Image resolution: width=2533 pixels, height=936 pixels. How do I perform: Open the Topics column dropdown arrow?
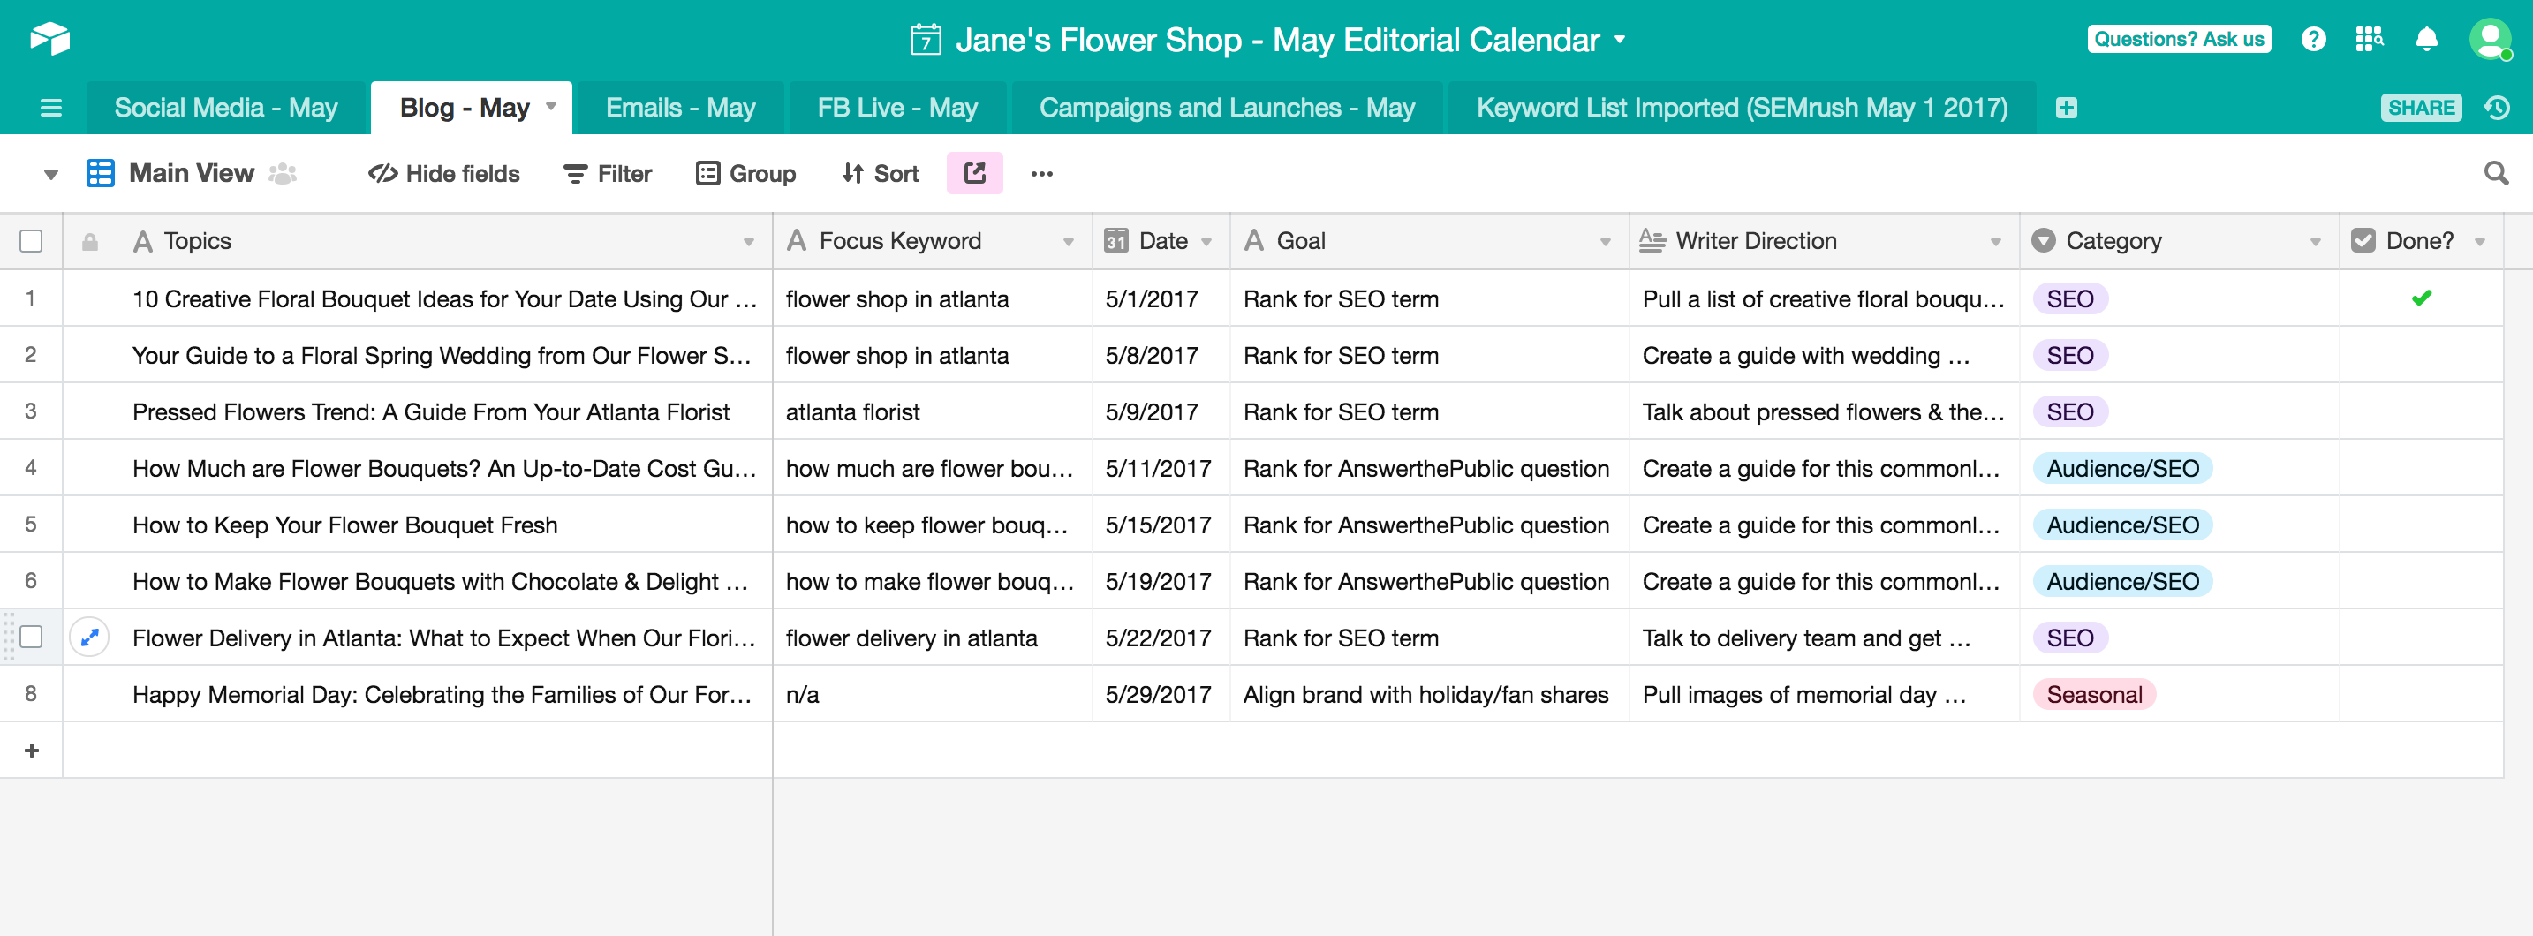748,242
